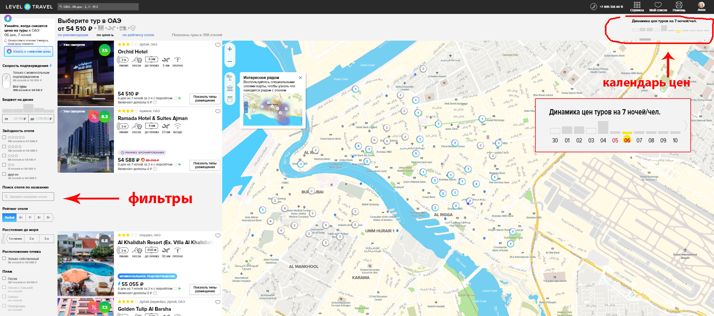Open Golden Tulip Al Barsha title link
The height and width of the screenshot is (316, 714).
click(x=144, y=309)
